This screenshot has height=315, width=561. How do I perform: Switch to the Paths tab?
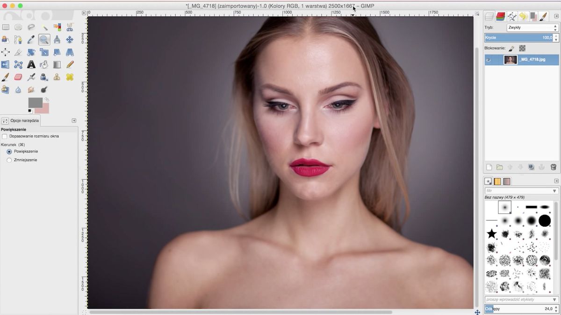(512, 17)
